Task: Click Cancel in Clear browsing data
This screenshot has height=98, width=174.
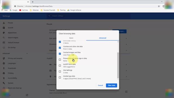Action: (100, 85)
